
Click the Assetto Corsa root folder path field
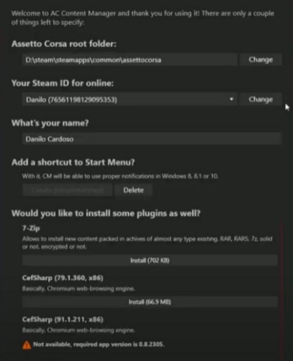pyautogui.click(x=130, y=60)
